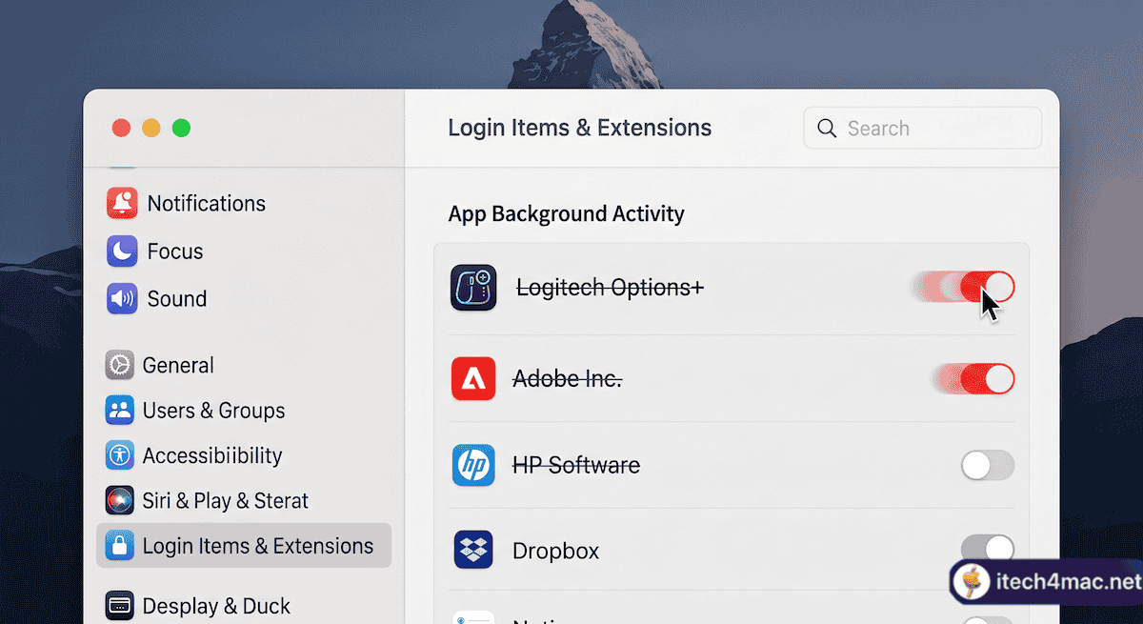Click the Adobe Inc. red icon
The image size is (1143, 624).
tap(473, 379)
